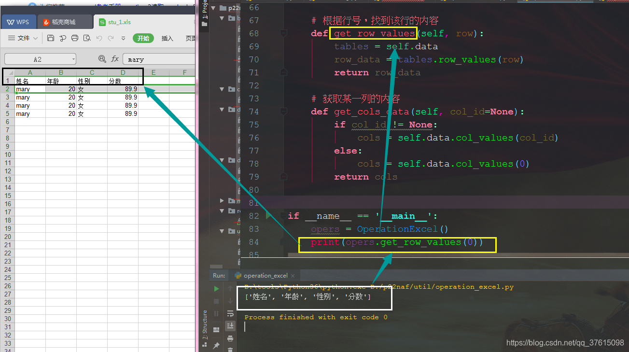Image resolution: width=629 pixels, height=352 pixels.
Task: Click the pause output icon in Run panel
Action: [216, 314]
